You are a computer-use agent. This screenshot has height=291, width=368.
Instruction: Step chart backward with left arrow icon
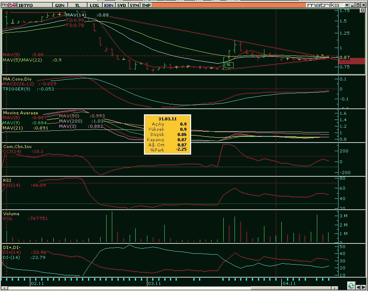[x=358, y=287]
